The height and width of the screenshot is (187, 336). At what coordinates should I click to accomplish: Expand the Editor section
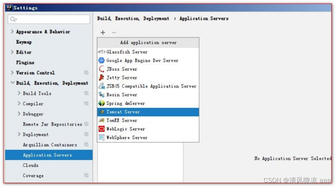pyautogui.click(x=12, y=52)
